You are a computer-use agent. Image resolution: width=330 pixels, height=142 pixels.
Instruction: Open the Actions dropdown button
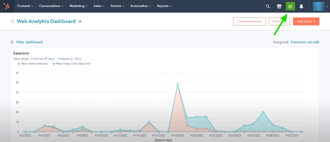tap(279, 21)
